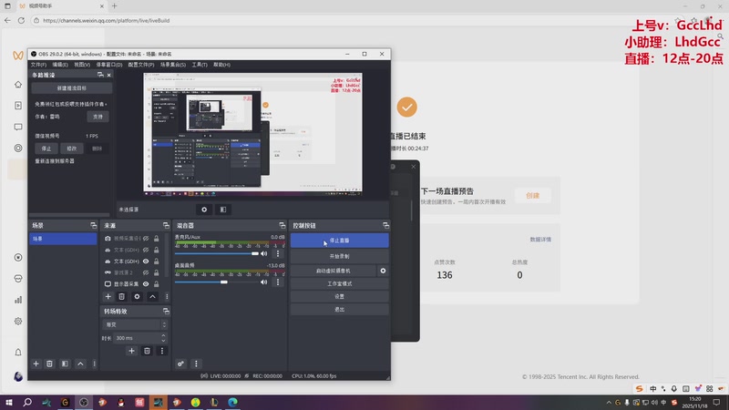Open three-dot menu in 场景 panel toolbar

[95, 364]
